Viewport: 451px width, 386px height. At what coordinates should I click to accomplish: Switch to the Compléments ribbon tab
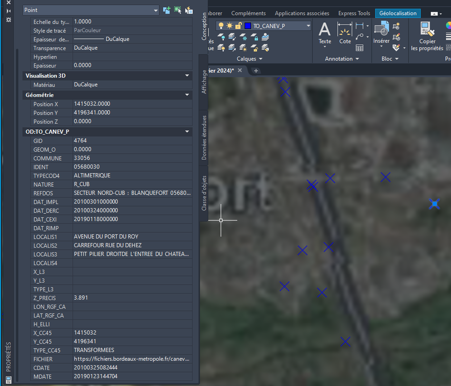(249, 13)
